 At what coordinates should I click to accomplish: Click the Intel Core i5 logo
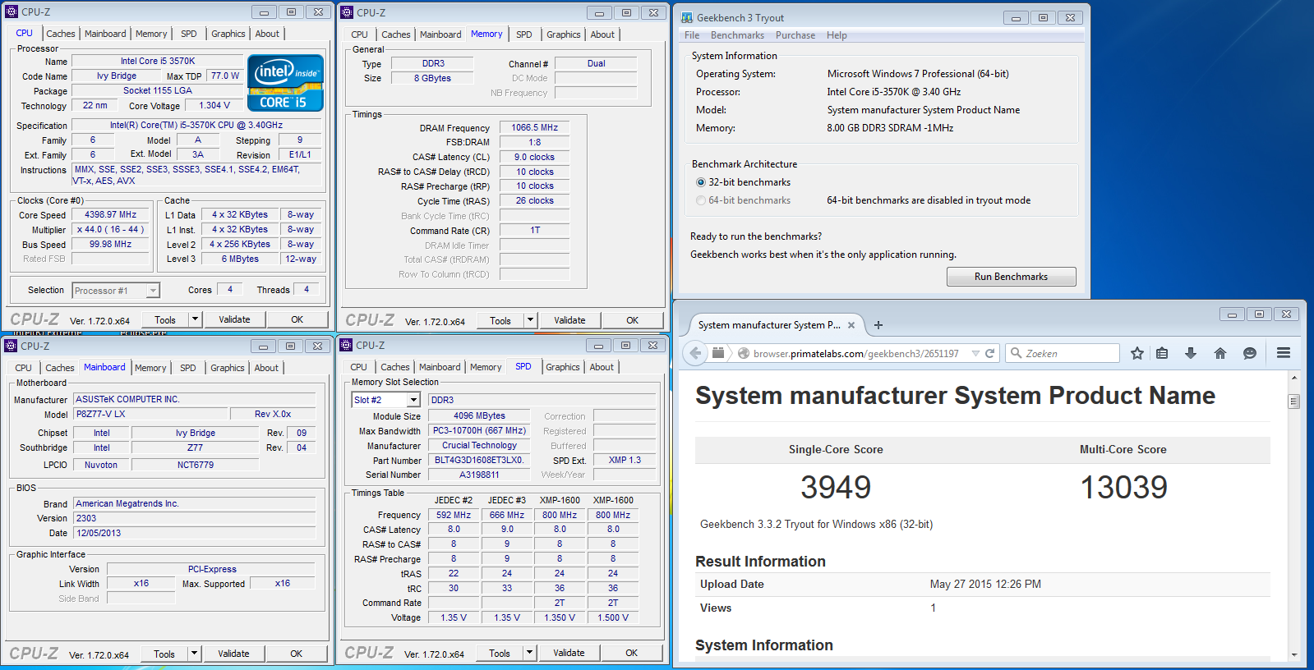point(285,83)
